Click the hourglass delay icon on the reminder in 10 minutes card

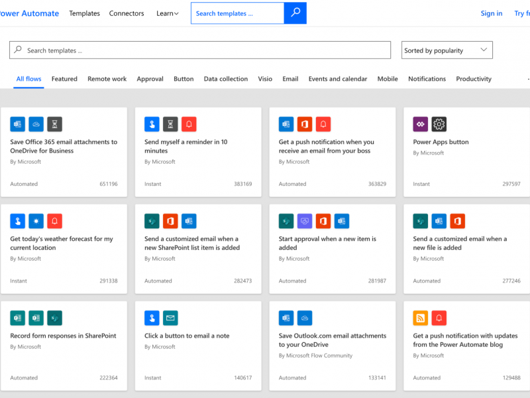click(x=170, y=124)
